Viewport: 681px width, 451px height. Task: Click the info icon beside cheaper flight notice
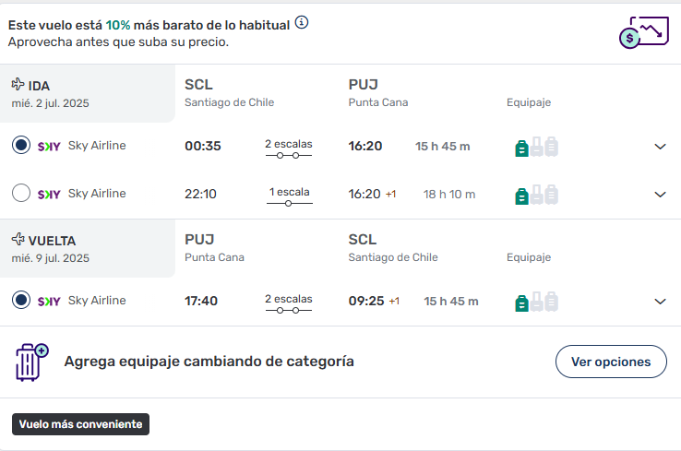pyautogui.click(x=302, y=22)
